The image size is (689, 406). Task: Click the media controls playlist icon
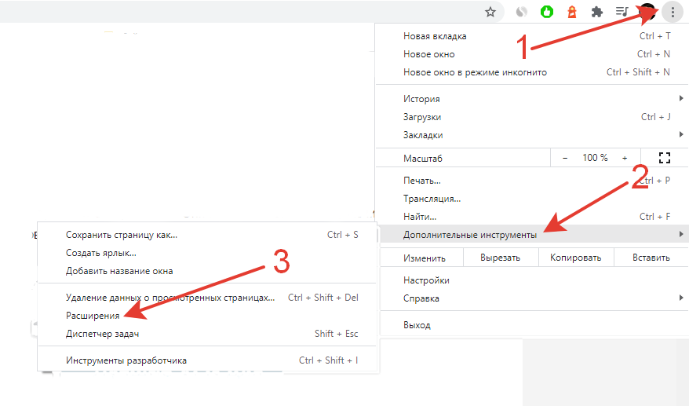point(622,12)
